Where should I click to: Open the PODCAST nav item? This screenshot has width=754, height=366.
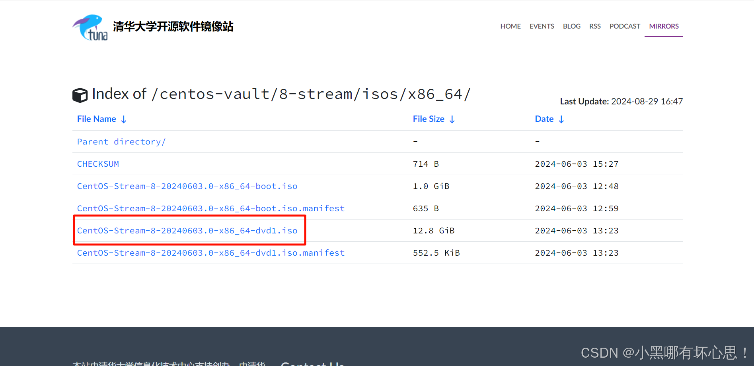pos(625,26)
